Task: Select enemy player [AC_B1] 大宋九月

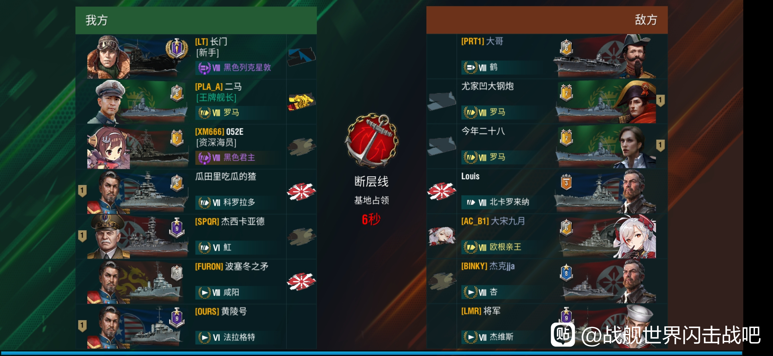Action: coord(493,221)
